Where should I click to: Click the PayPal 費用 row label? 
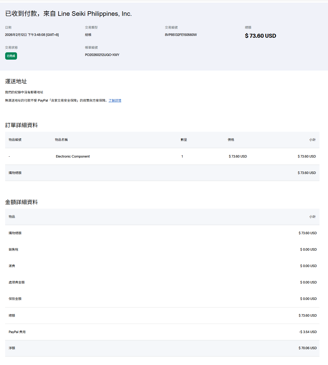[17, 332]
